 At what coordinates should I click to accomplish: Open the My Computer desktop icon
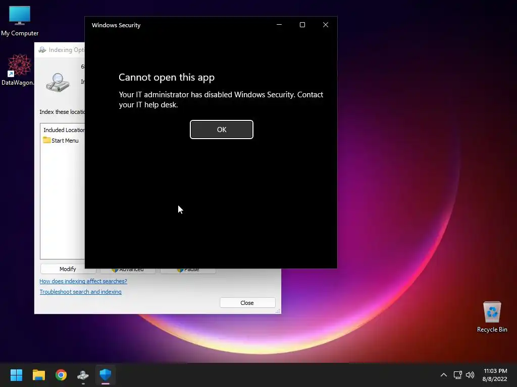click(x=20, y=21)
